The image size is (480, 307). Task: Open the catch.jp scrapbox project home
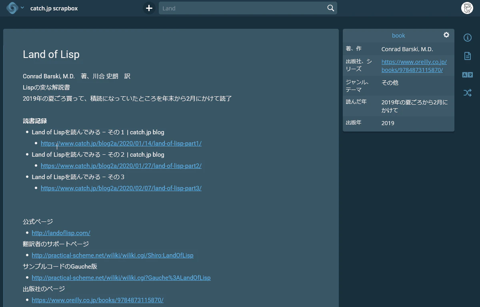click(x=54, y=8)
